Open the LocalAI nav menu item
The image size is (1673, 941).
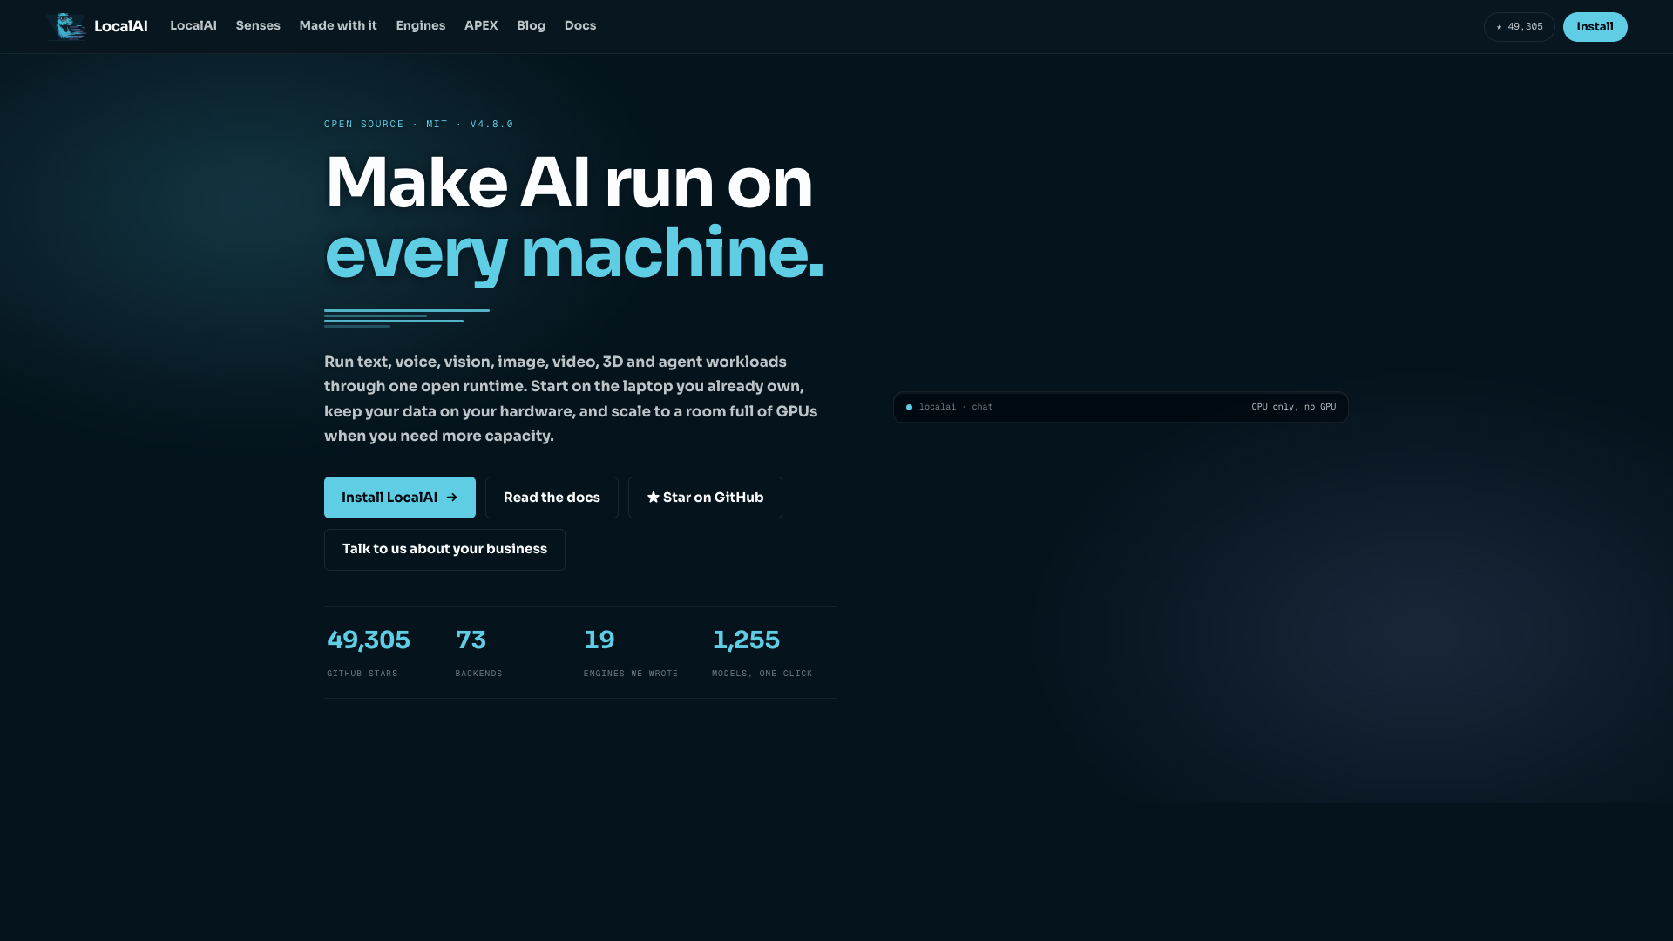pos(193,26)
